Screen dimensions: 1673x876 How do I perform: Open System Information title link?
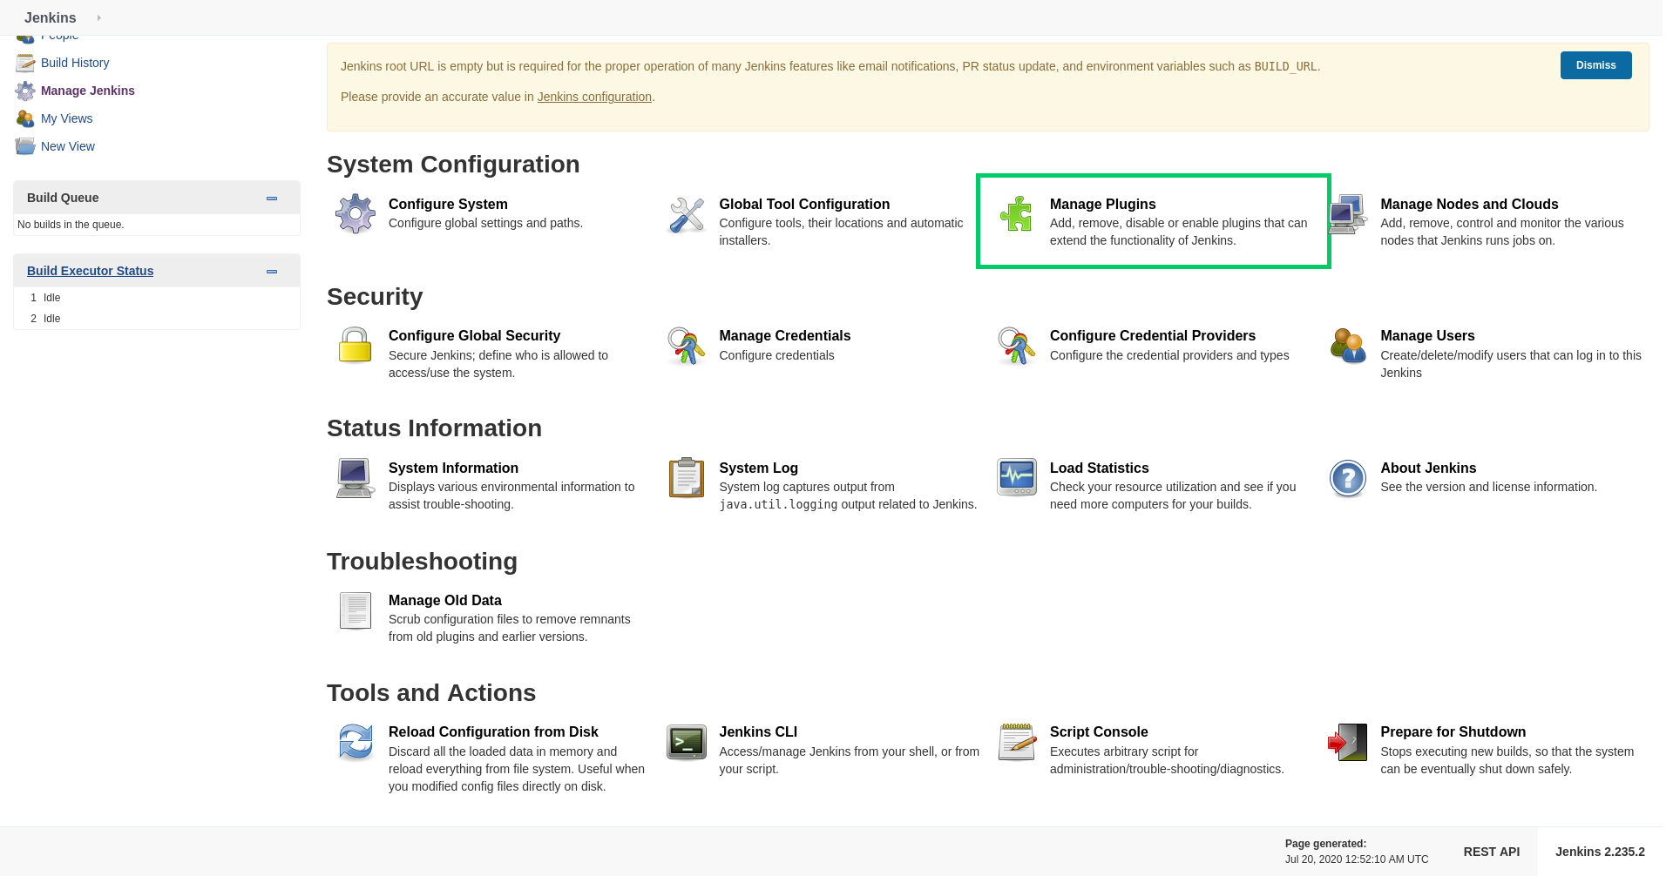[453, 468]
